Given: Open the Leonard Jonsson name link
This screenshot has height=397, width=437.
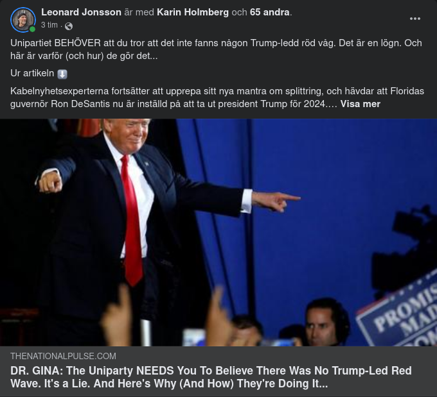Looking at the screenshot, I should (81, 12).
